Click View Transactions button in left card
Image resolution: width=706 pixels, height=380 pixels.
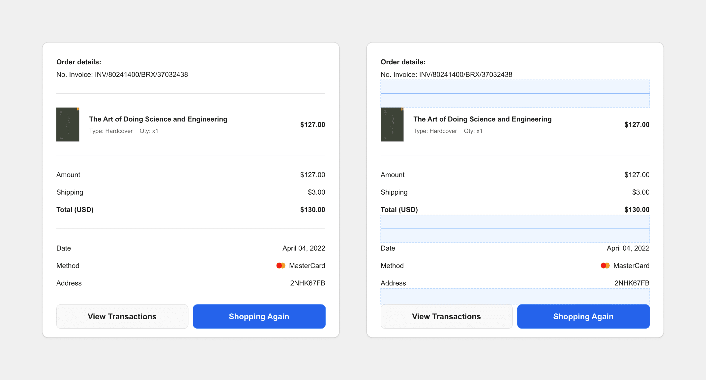click(122, 316)
